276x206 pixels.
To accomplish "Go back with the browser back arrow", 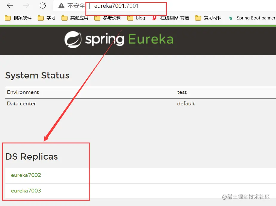I will (10, 6).
